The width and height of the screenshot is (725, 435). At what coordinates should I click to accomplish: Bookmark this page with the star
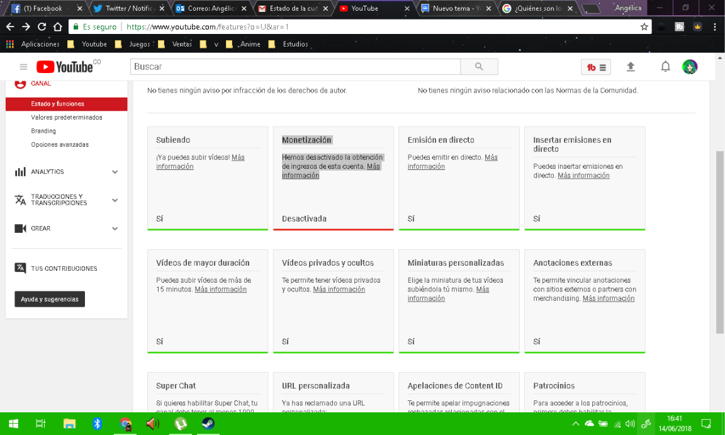pos(644,27)
